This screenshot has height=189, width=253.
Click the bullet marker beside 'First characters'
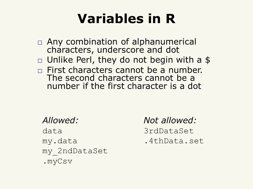coord(40,71)
